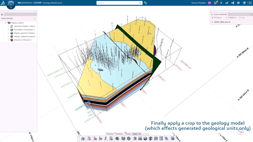Click the borehole chart icon

[x=111, y=139]
